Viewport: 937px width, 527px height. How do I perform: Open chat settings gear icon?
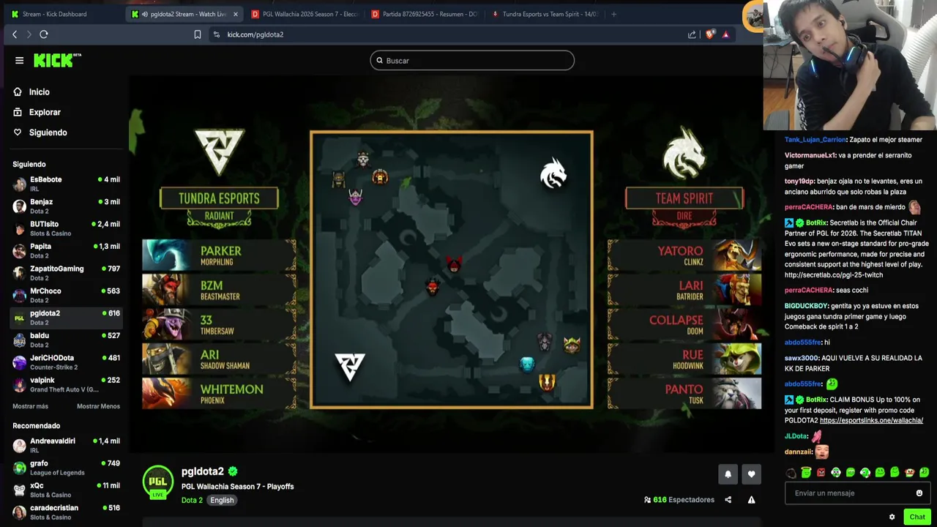892,517
